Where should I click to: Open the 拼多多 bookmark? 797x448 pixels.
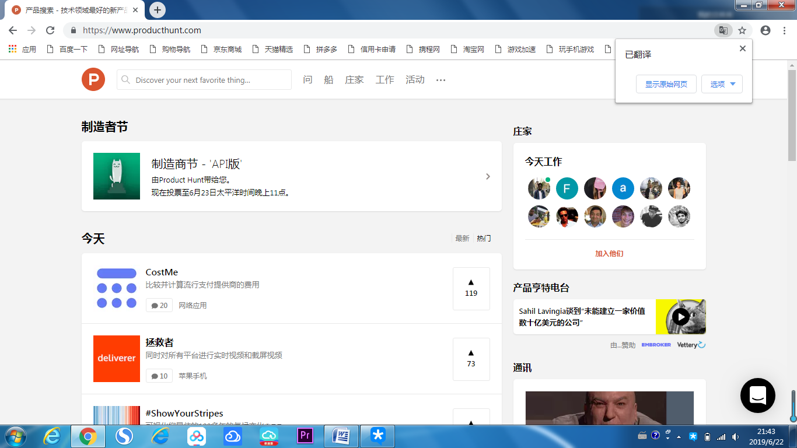(320, 50)
